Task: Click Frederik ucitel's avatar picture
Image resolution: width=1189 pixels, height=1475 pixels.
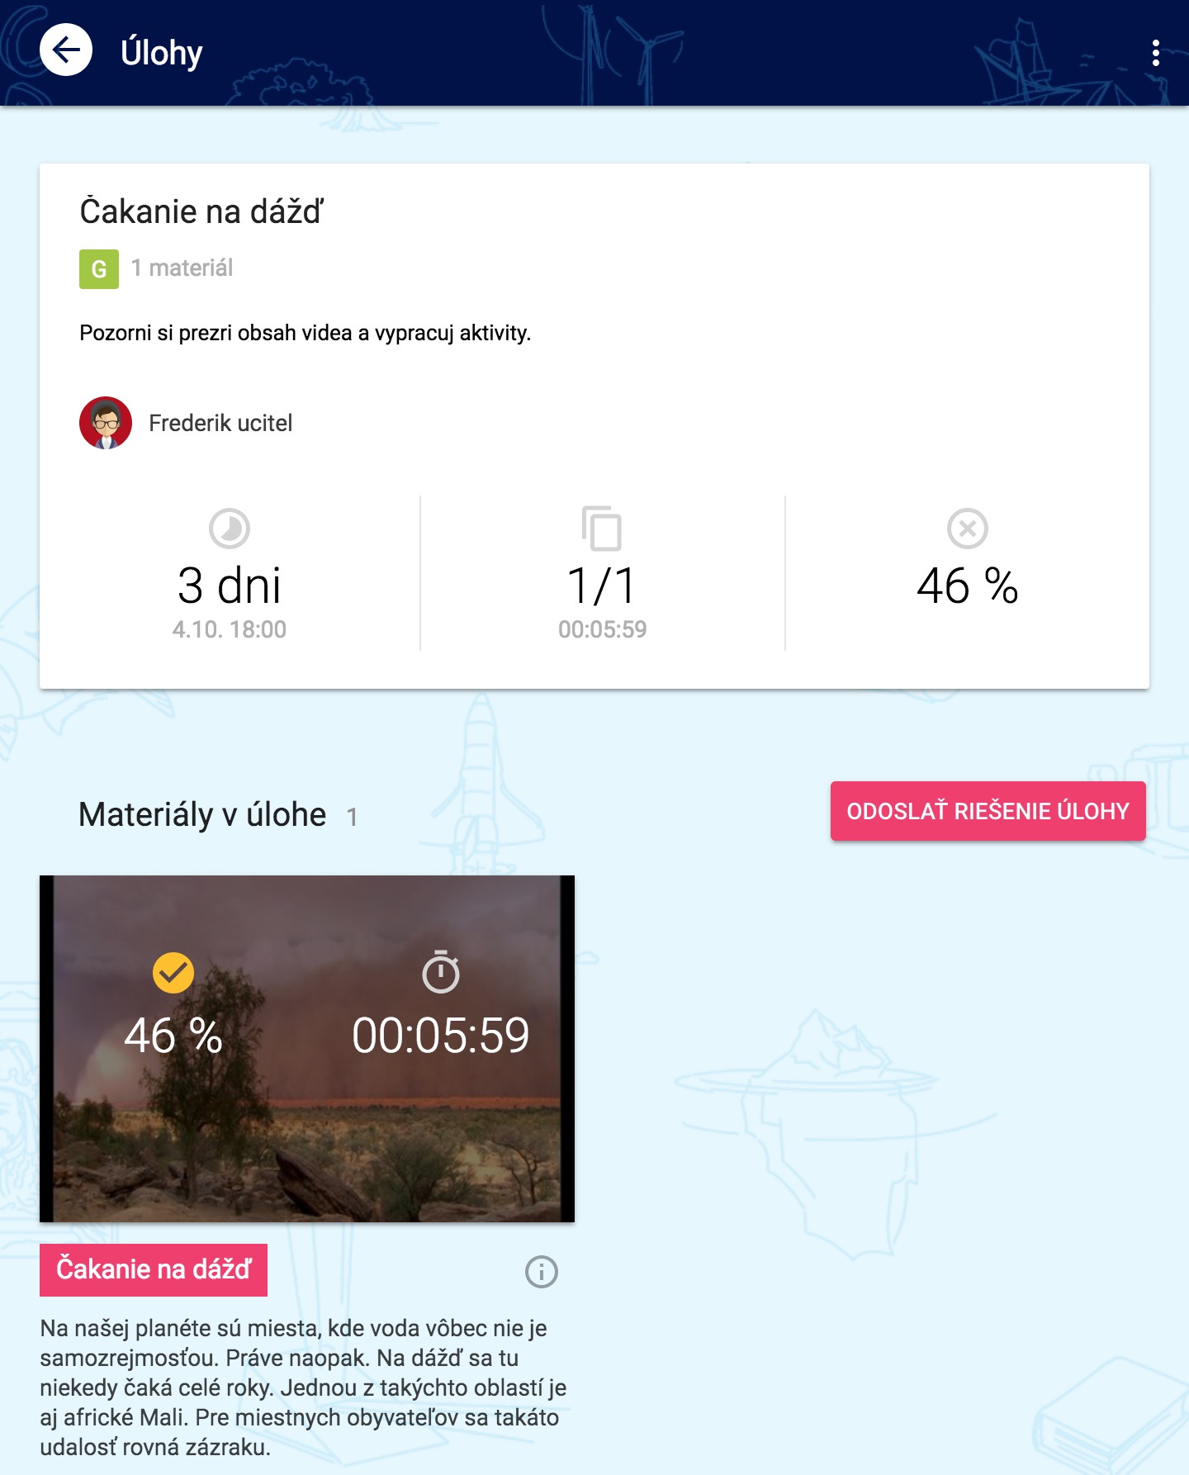Action: pyautogui.click(x=106, y=423)
